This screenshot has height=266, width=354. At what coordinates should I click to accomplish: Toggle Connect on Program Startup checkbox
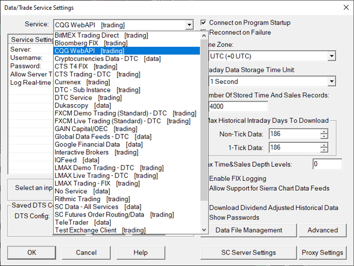pyautogui.click(x=204, y=22)
